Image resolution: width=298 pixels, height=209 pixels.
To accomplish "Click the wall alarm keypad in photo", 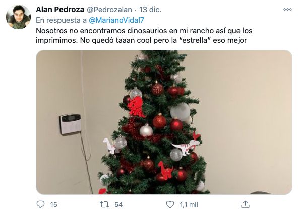I will point(70,124).
